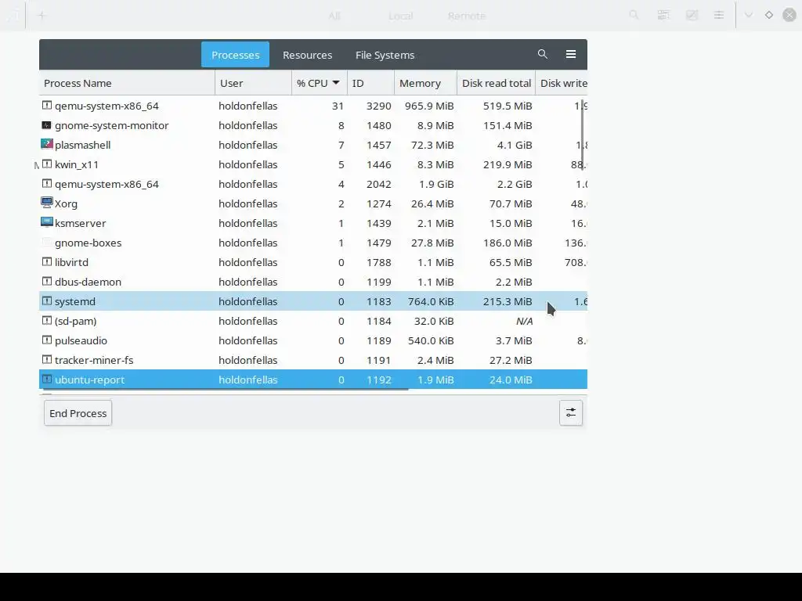Click the plasmashell process icon
The image size is (802, 601).
(46, 144)
